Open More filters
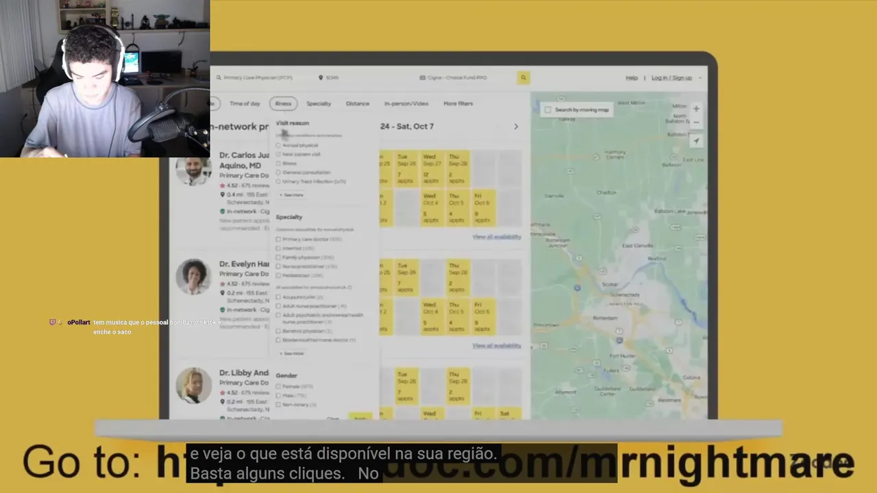Image resolution: width=877 pixels, height=493 pixels. point(458,103)
